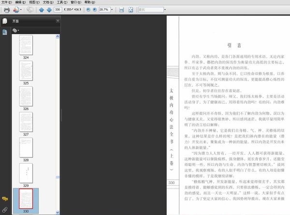The width and height of the screenshot is (290, 215).
Task: Open the comments panel icon
Action: click(5, 199)
